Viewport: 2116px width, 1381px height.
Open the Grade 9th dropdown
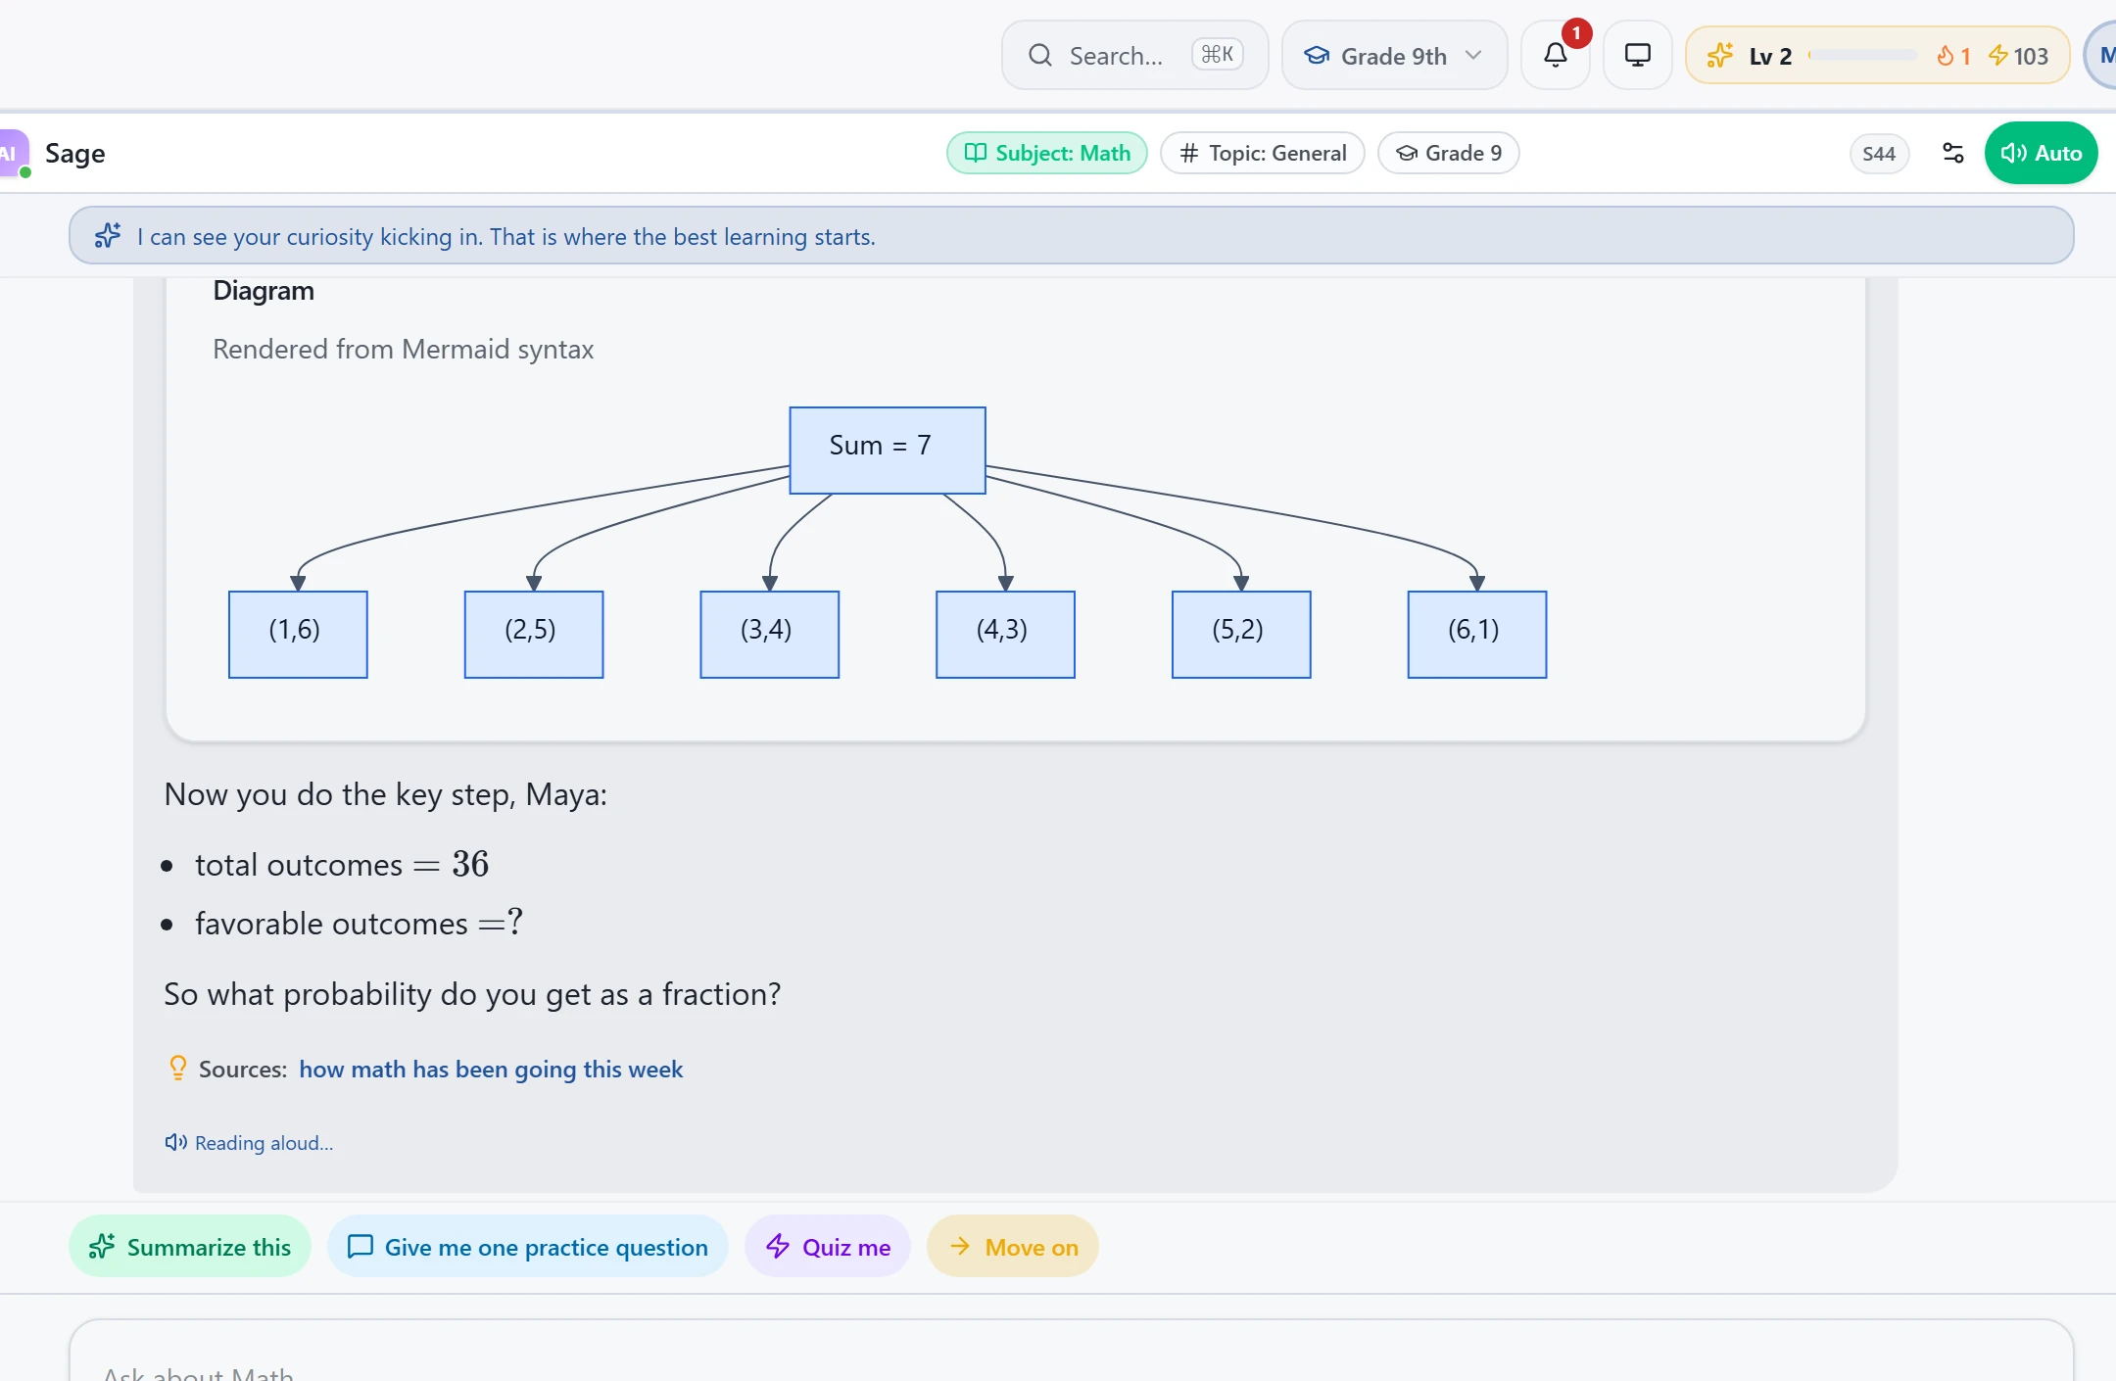[1393, 56]
